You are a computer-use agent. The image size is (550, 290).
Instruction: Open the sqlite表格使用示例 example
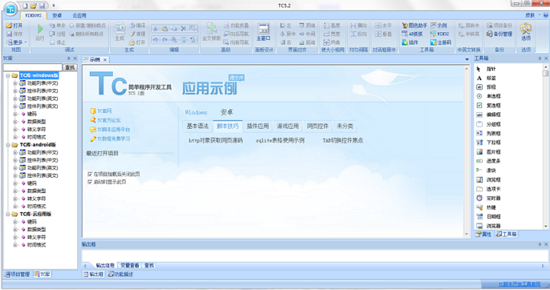[x=280, y=141]
